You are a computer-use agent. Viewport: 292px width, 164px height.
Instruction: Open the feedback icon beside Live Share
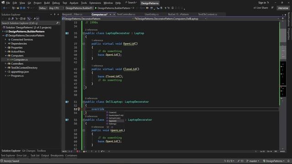272,8
